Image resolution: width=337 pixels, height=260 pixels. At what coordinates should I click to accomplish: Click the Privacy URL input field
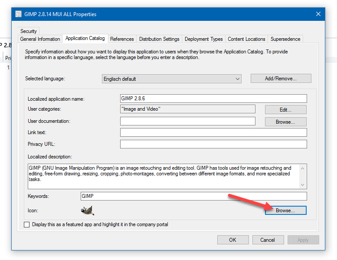click(213, 144)
